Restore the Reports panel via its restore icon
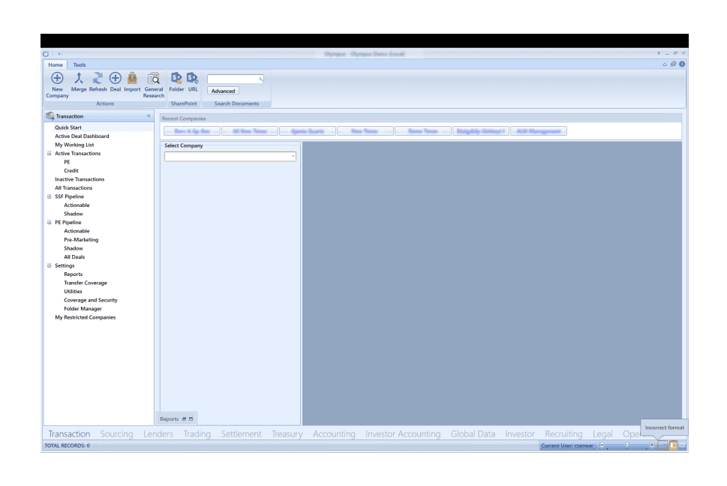The height and width of the screenshot is (486, 727). point(184,418)
